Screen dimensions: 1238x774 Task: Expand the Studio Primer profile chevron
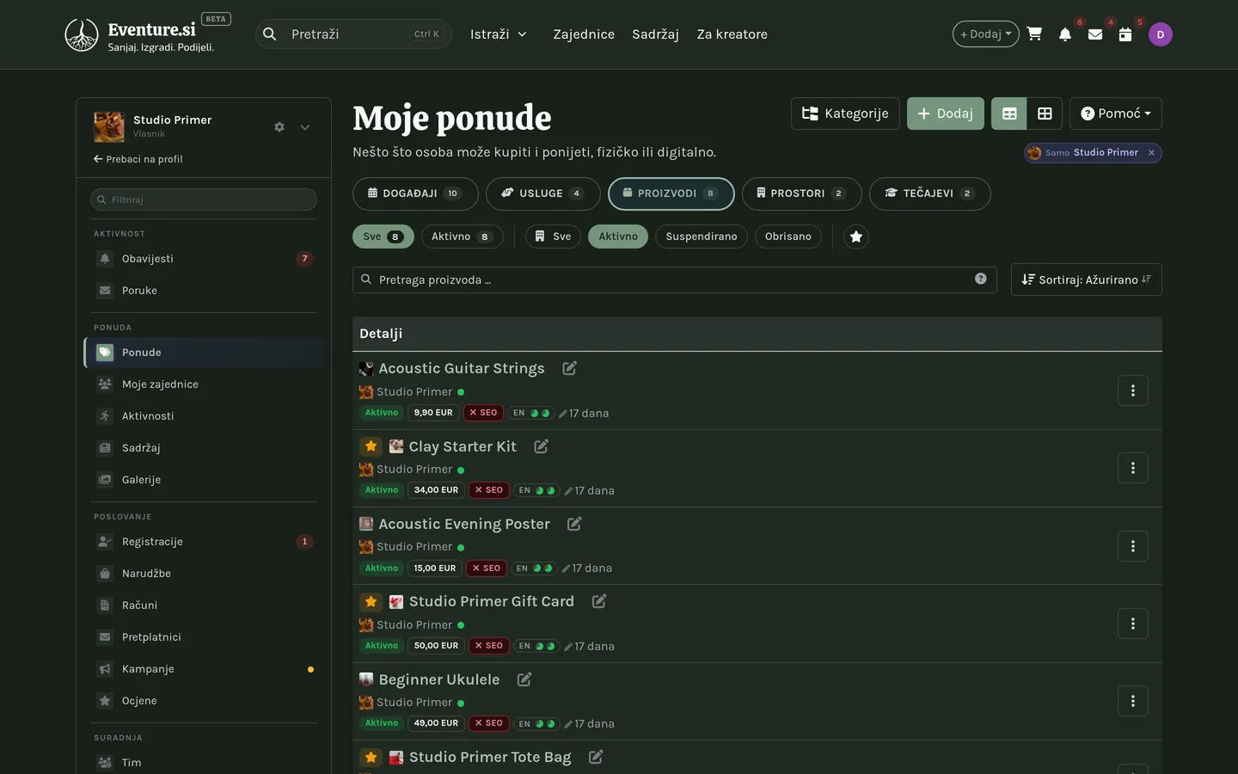coord(304,127)
